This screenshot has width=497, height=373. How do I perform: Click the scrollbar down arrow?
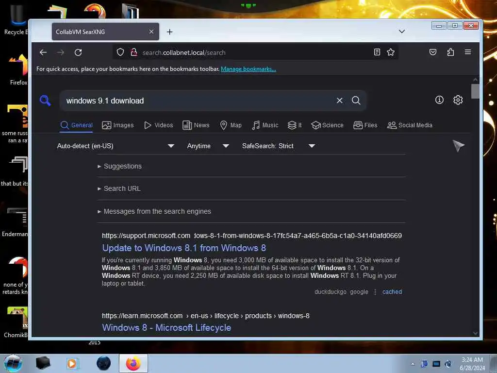[x=475, y=333]
